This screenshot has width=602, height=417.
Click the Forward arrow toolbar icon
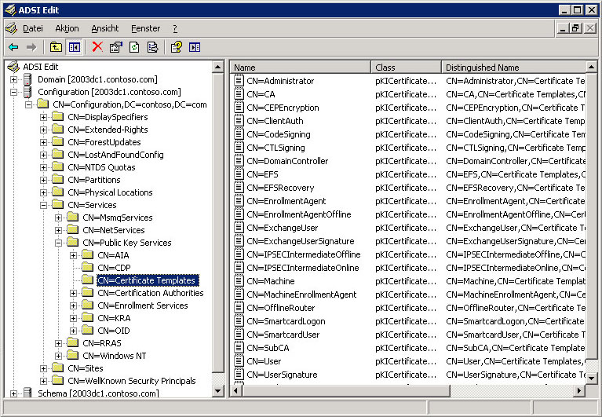tap(31, 47)
